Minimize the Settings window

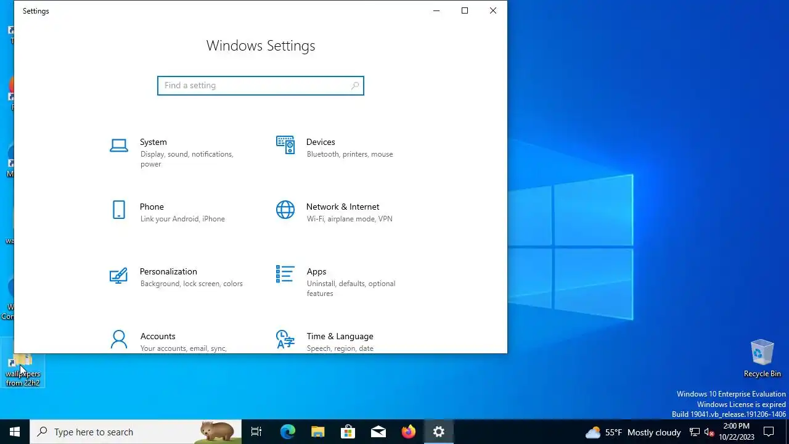pos(436,10)
